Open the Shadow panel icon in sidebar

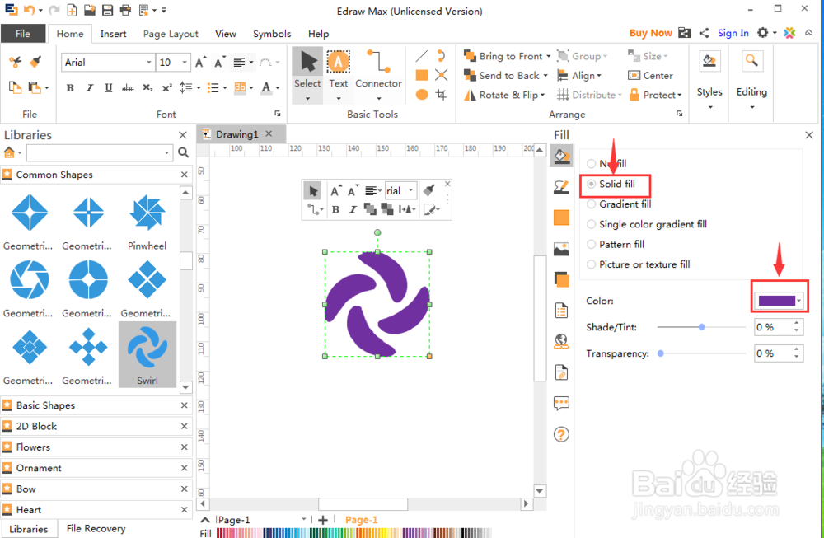click(x=561, y=279)
